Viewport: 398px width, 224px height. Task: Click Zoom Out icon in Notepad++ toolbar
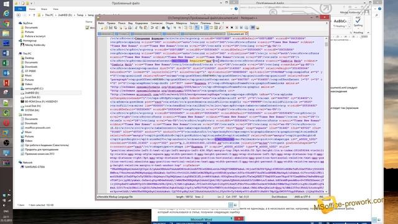pos(180,27)
